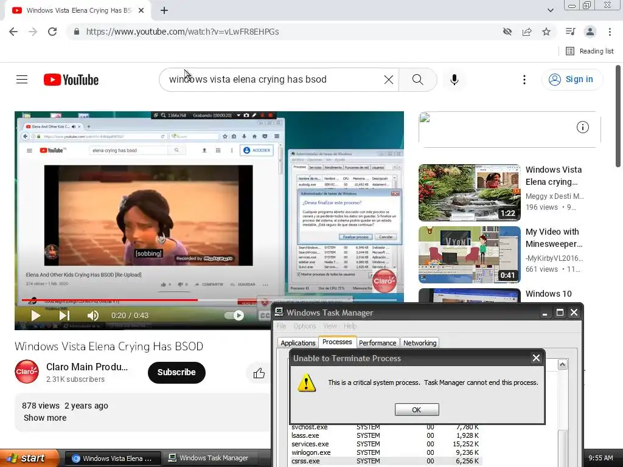
Task: Open the Chrome three-dot menu
Action: coord(610,32)
